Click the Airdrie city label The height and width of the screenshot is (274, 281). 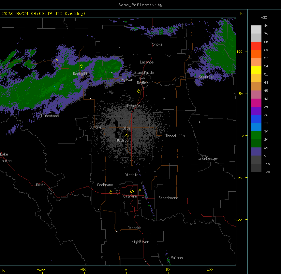point(131,175)
